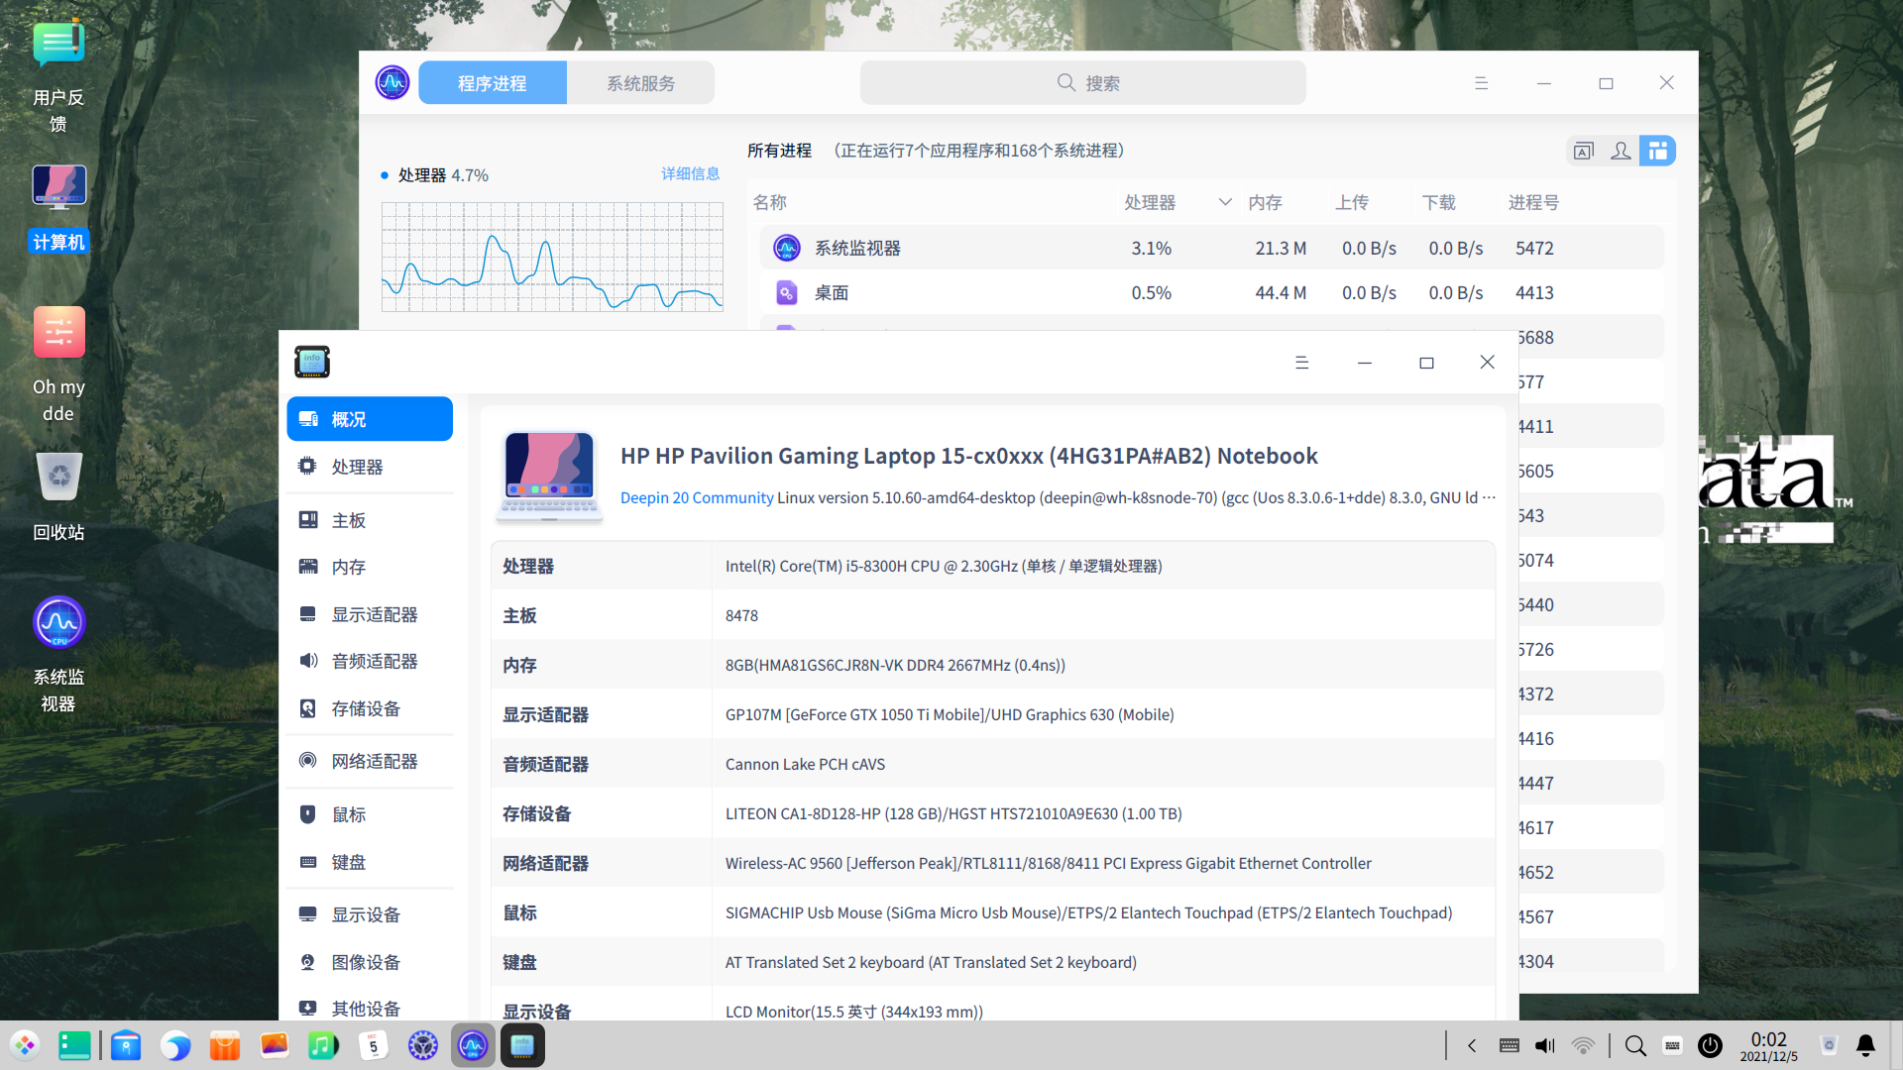
Task: Click the System Monitor search field
Action: click(x=1082, y=82)
